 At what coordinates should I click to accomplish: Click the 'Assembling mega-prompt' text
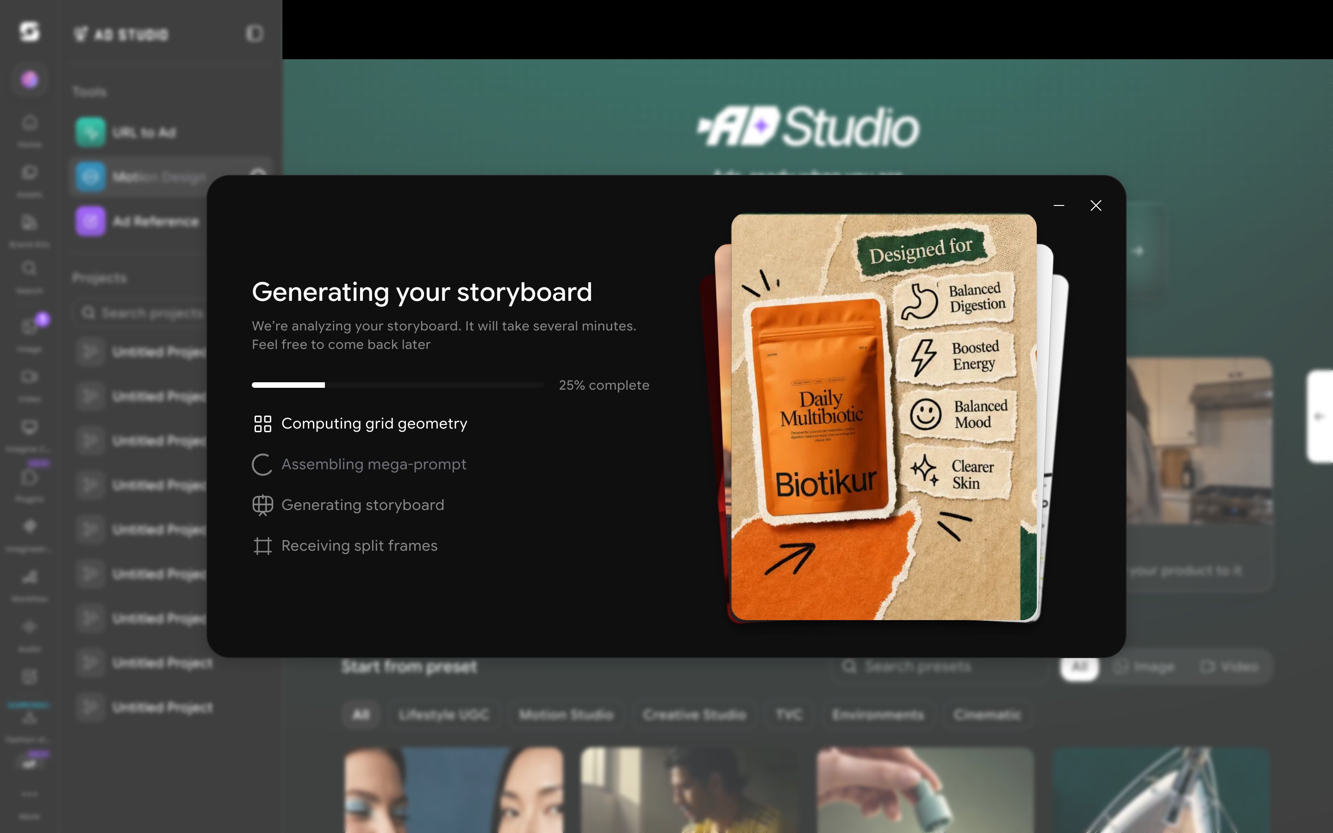374,465
